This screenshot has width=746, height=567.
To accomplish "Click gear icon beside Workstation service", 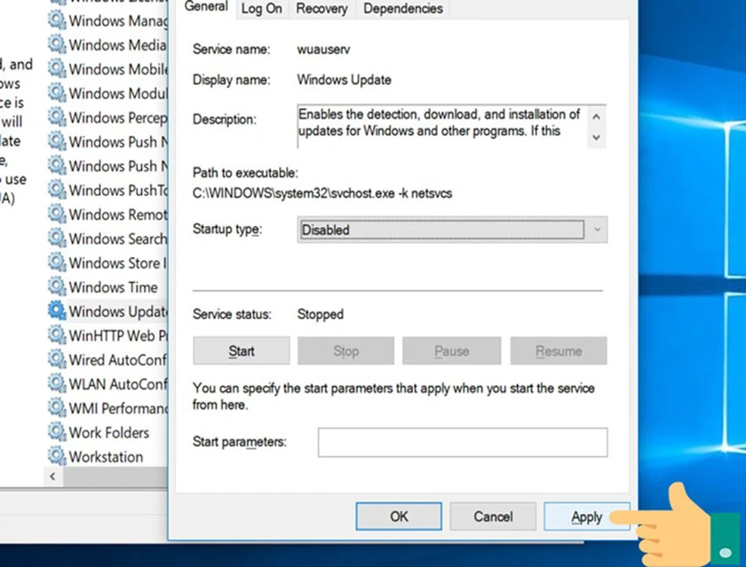I will pos(57,456).
